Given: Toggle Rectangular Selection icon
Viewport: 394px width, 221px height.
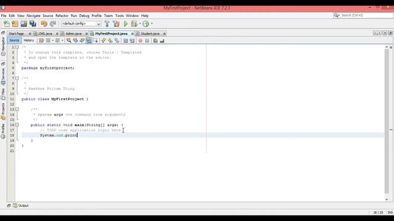Looking at the screenshot, I should (95, 41).
